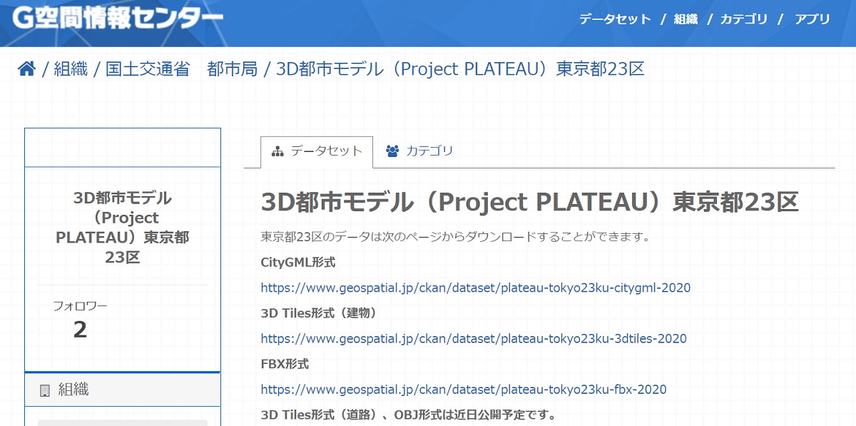Click the sidebar organization title text
856x426 pixels.
(123, 228)
